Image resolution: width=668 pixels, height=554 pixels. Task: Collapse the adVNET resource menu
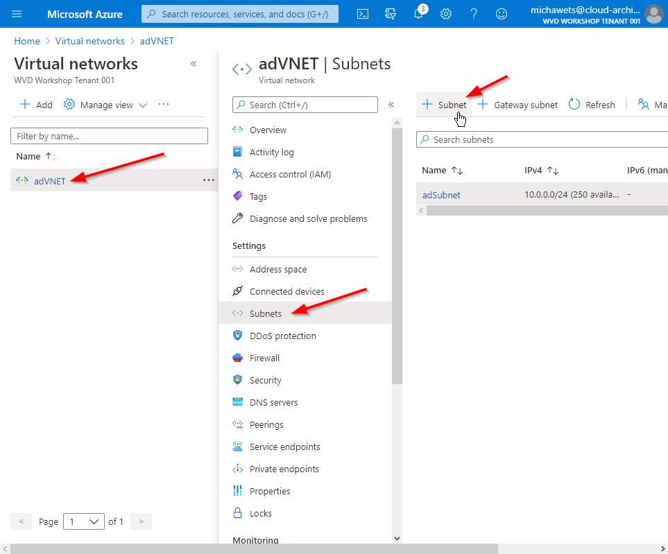point(391,105)
